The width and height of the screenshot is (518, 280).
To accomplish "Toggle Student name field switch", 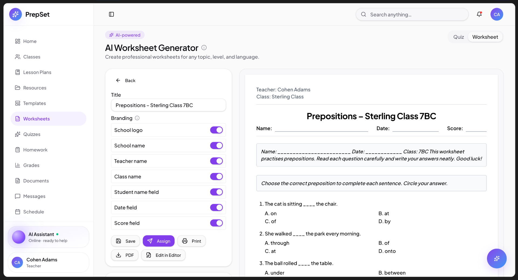I will click(x=216, y=192).
